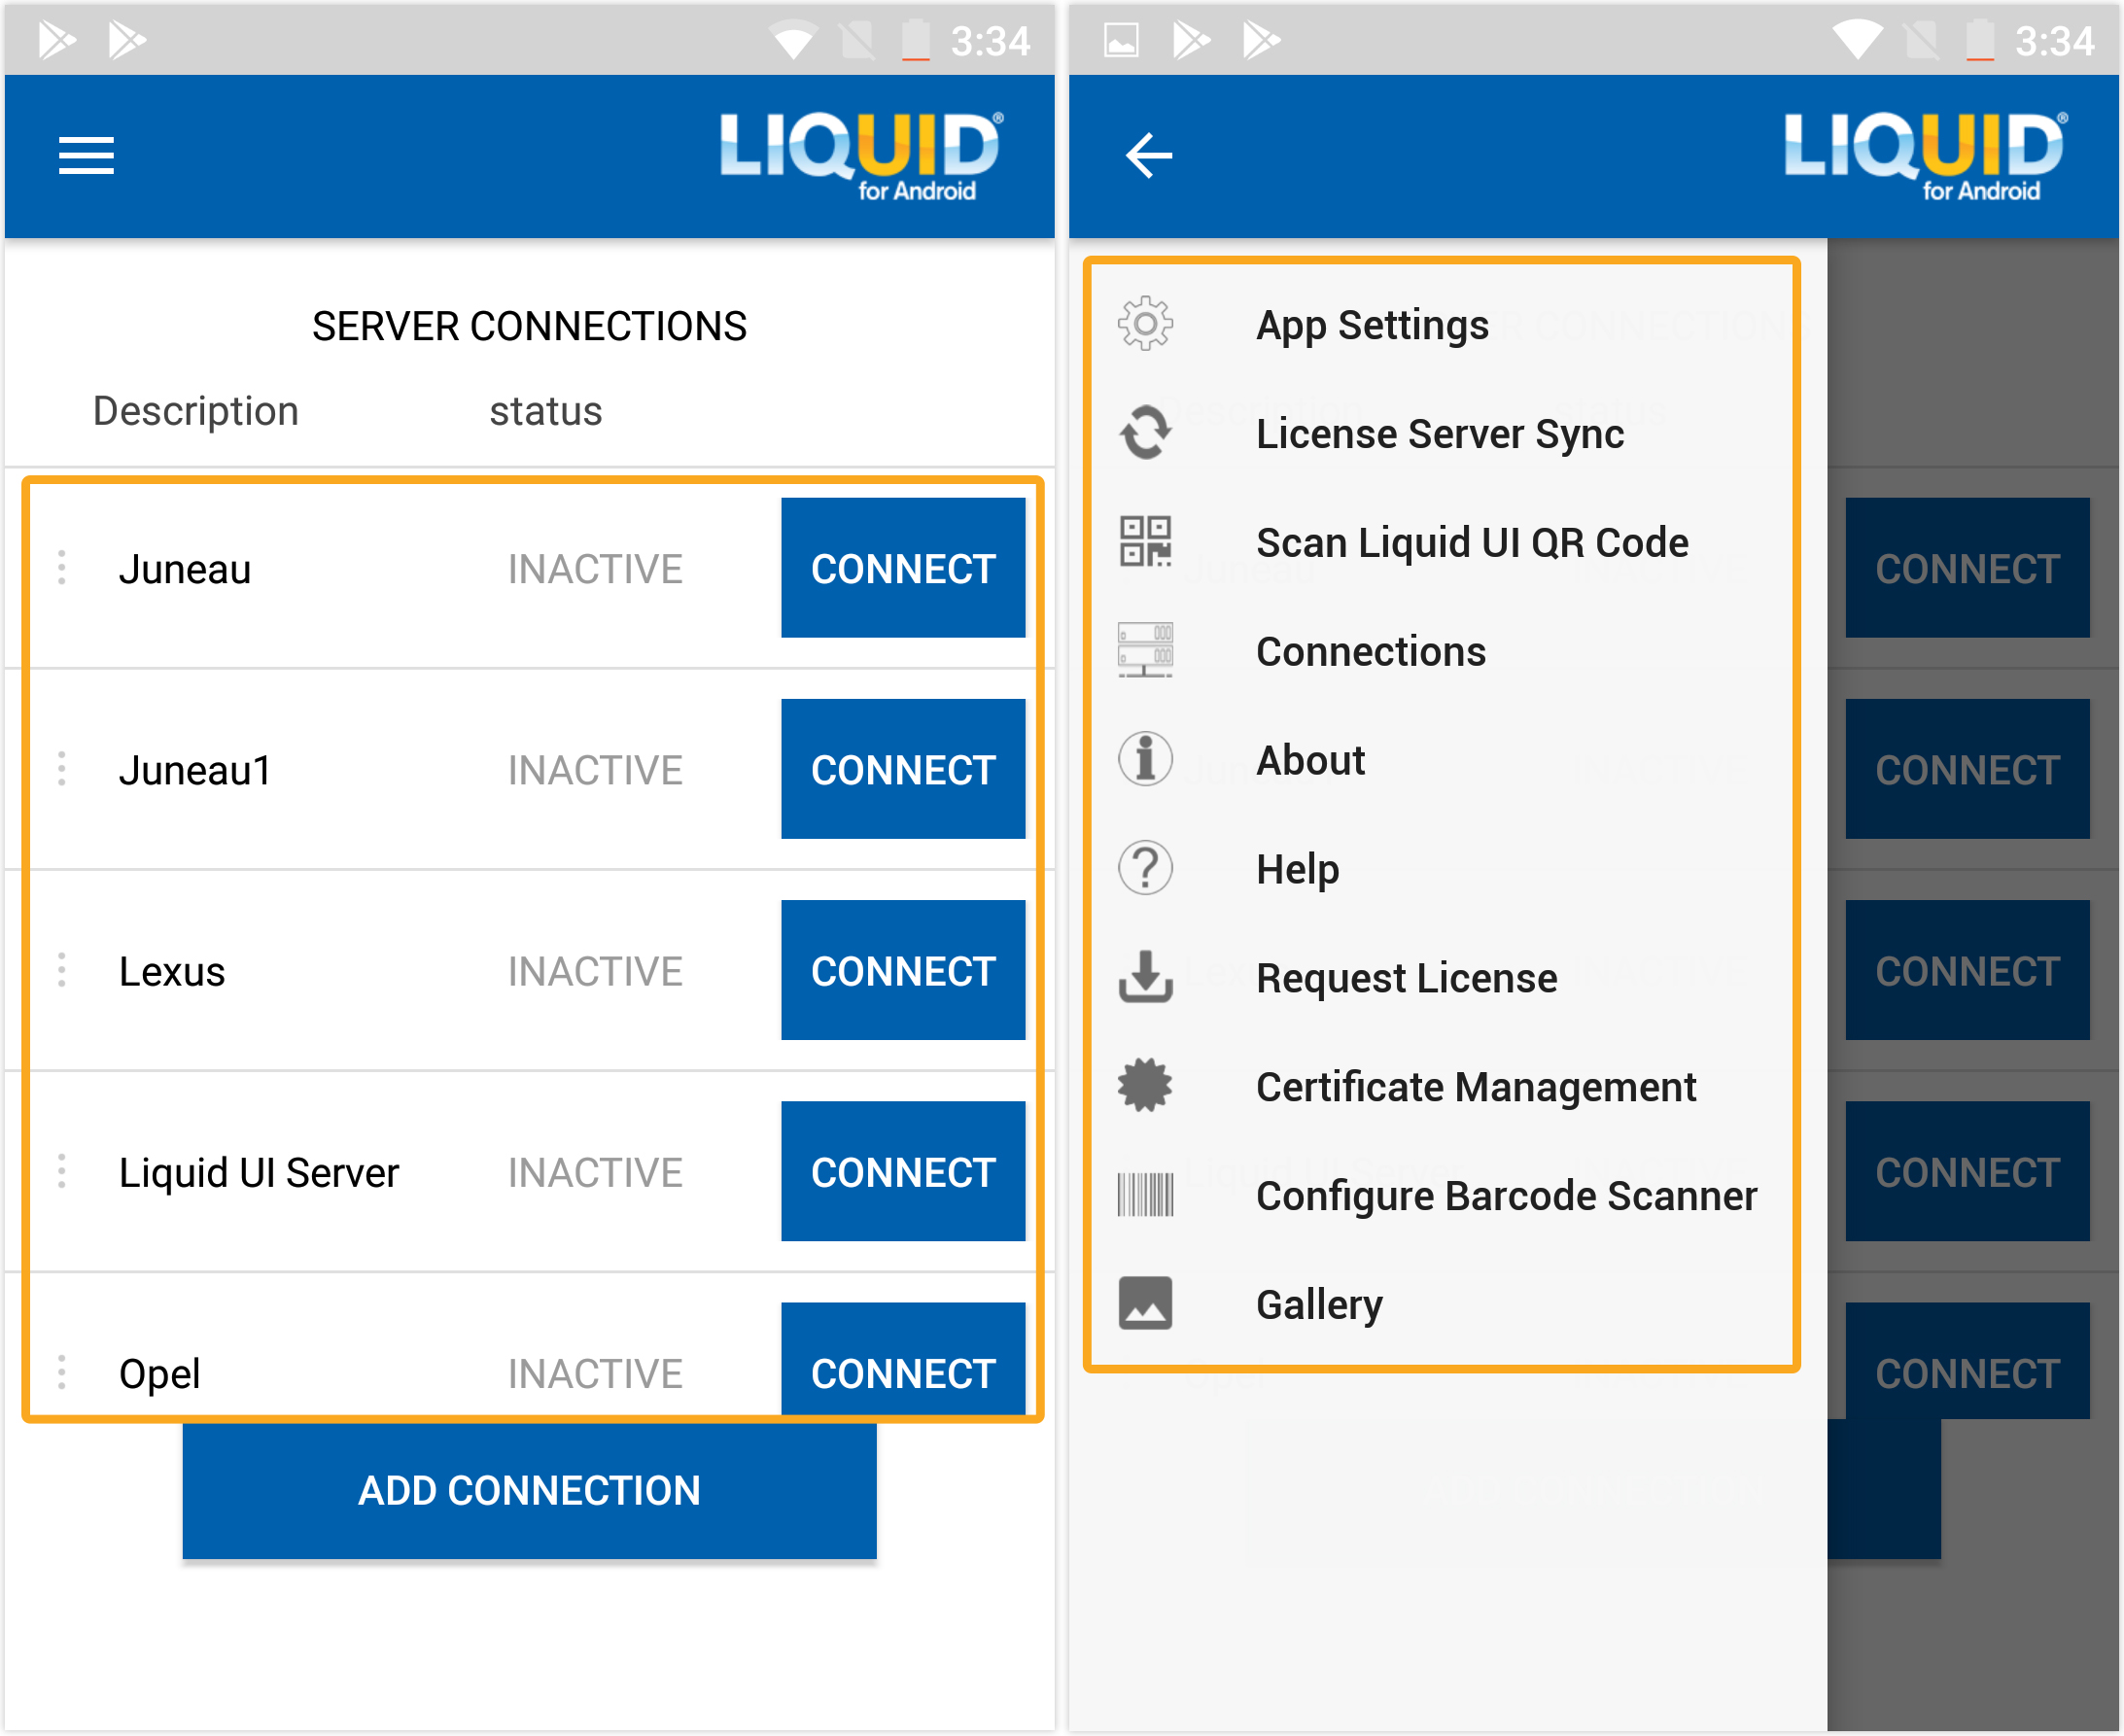
Task: Click the About info icon
Action: [x=1145, y=759]
